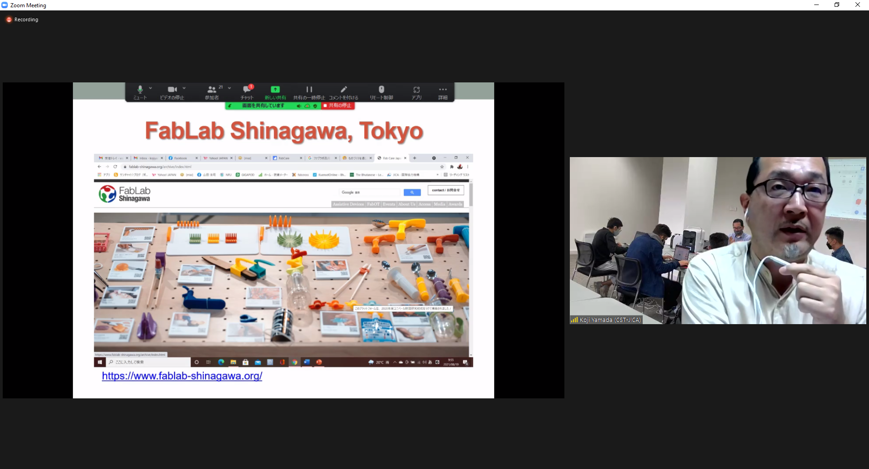Open a new browser tab with plus
Screen dimensions: 869x469
[x=415, y=158]
